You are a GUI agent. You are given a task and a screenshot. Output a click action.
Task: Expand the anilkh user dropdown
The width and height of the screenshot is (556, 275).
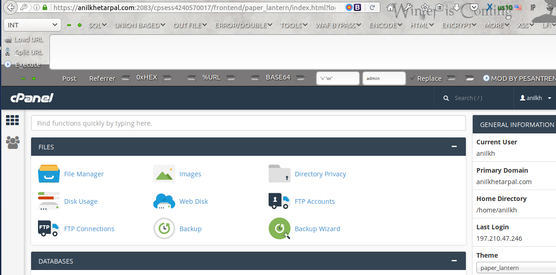click(536, 98)
